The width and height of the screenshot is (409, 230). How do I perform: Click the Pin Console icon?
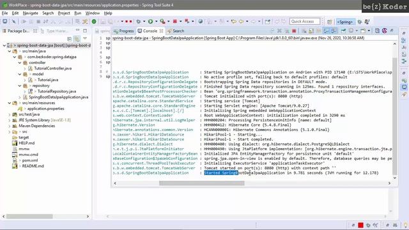pos(343,31)
